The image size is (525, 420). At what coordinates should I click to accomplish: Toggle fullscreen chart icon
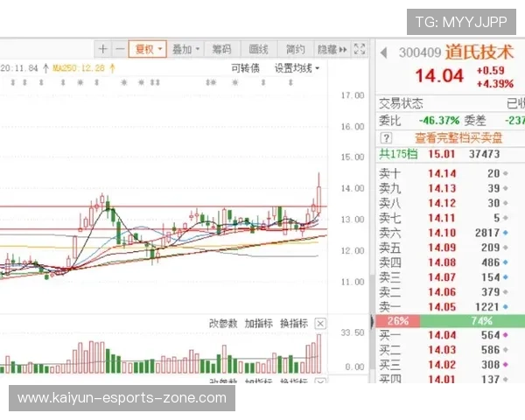[360, 49]
